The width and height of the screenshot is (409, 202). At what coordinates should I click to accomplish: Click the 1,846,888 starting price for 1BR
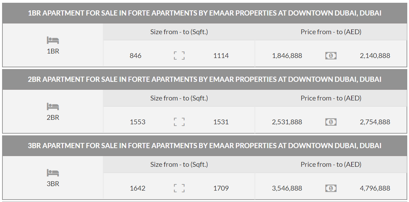tap(287, 56)
